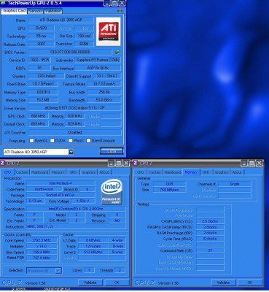Enable the OpenCL checkbox

31,140
